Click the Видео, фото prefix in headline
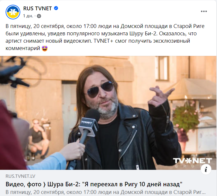 [24, 184]
